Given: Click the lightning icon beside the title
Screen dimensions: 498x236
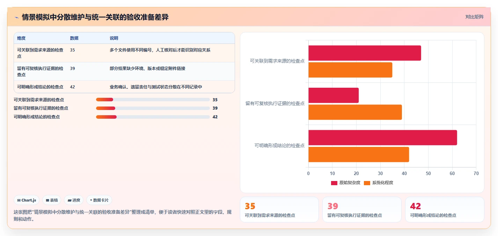Looking at the screenshot, I should point(16,17).
